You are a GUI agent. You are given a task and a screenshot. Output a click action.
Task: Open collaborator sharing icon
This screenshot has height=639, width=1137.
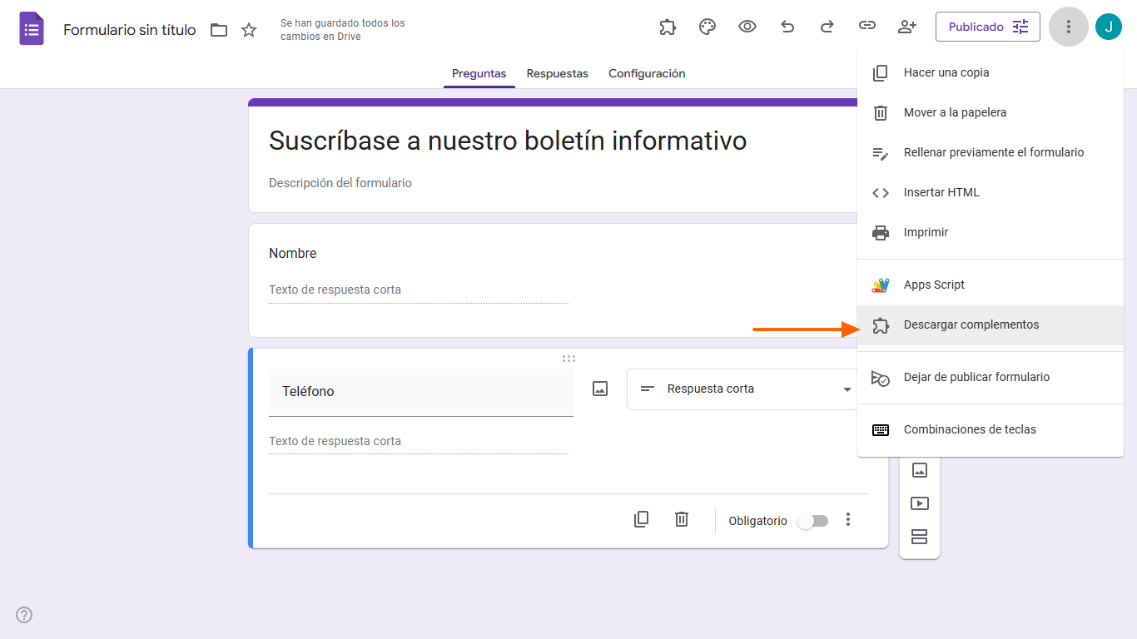907,27
